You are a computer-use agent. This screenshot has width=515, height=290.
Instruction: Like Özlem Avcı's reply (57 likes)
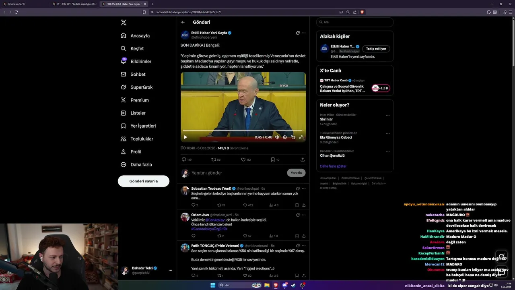click(247, 236)
